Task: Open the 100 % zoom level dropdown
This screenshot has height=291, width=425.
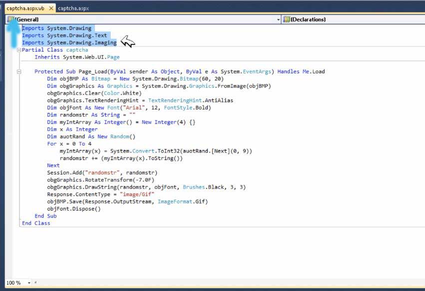Action: pos(29,283)
